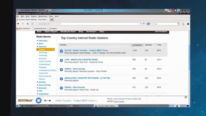Image resolution: width=206 pixels, height=116 pixels.
Task: Click the search magnifier icon
Action: [x=178, y=24]
